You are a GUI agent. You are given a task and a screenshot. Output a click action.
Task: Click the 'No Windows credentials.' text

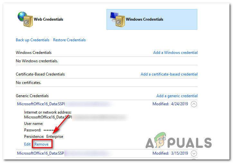pos(37,61)
